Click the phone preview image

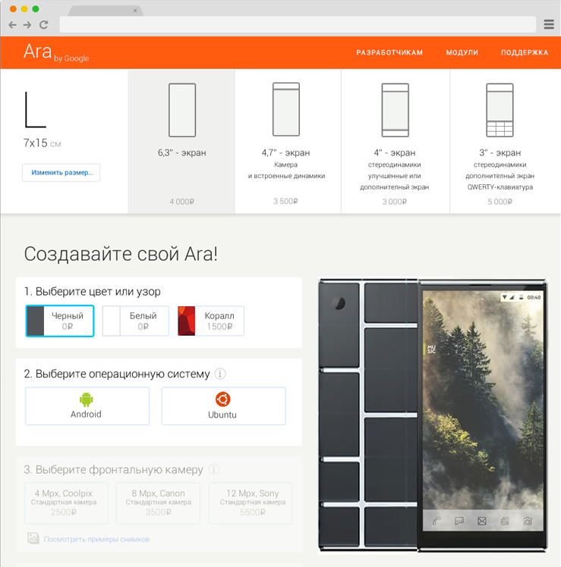(433, 415)
